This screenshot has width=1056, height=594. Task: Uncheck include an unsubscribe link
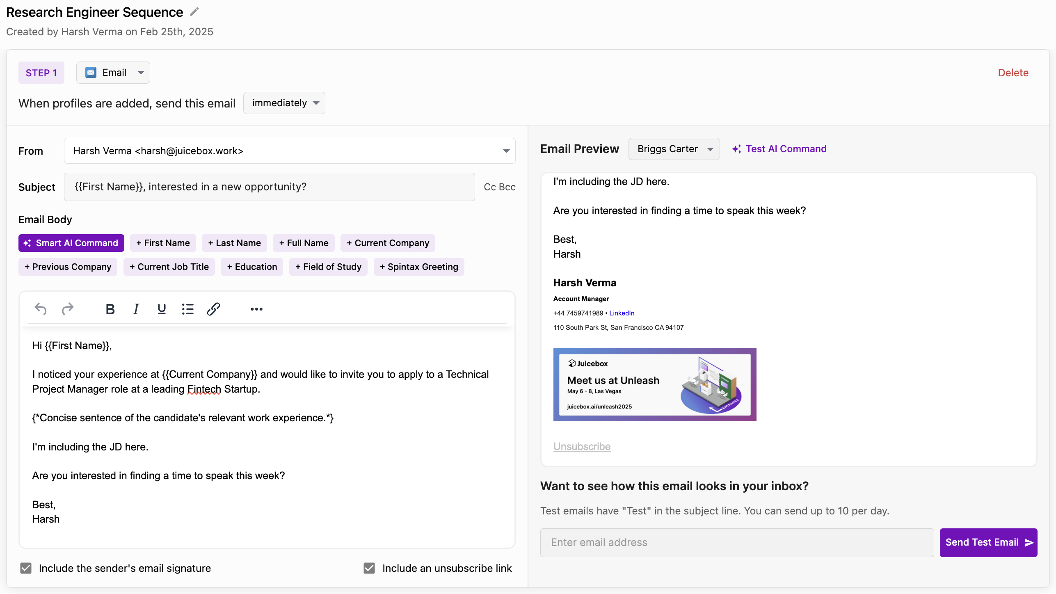[369, 568]
